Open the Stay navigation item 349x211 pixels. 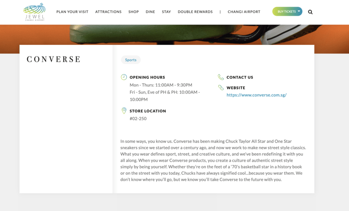click(x=166, y=12)
